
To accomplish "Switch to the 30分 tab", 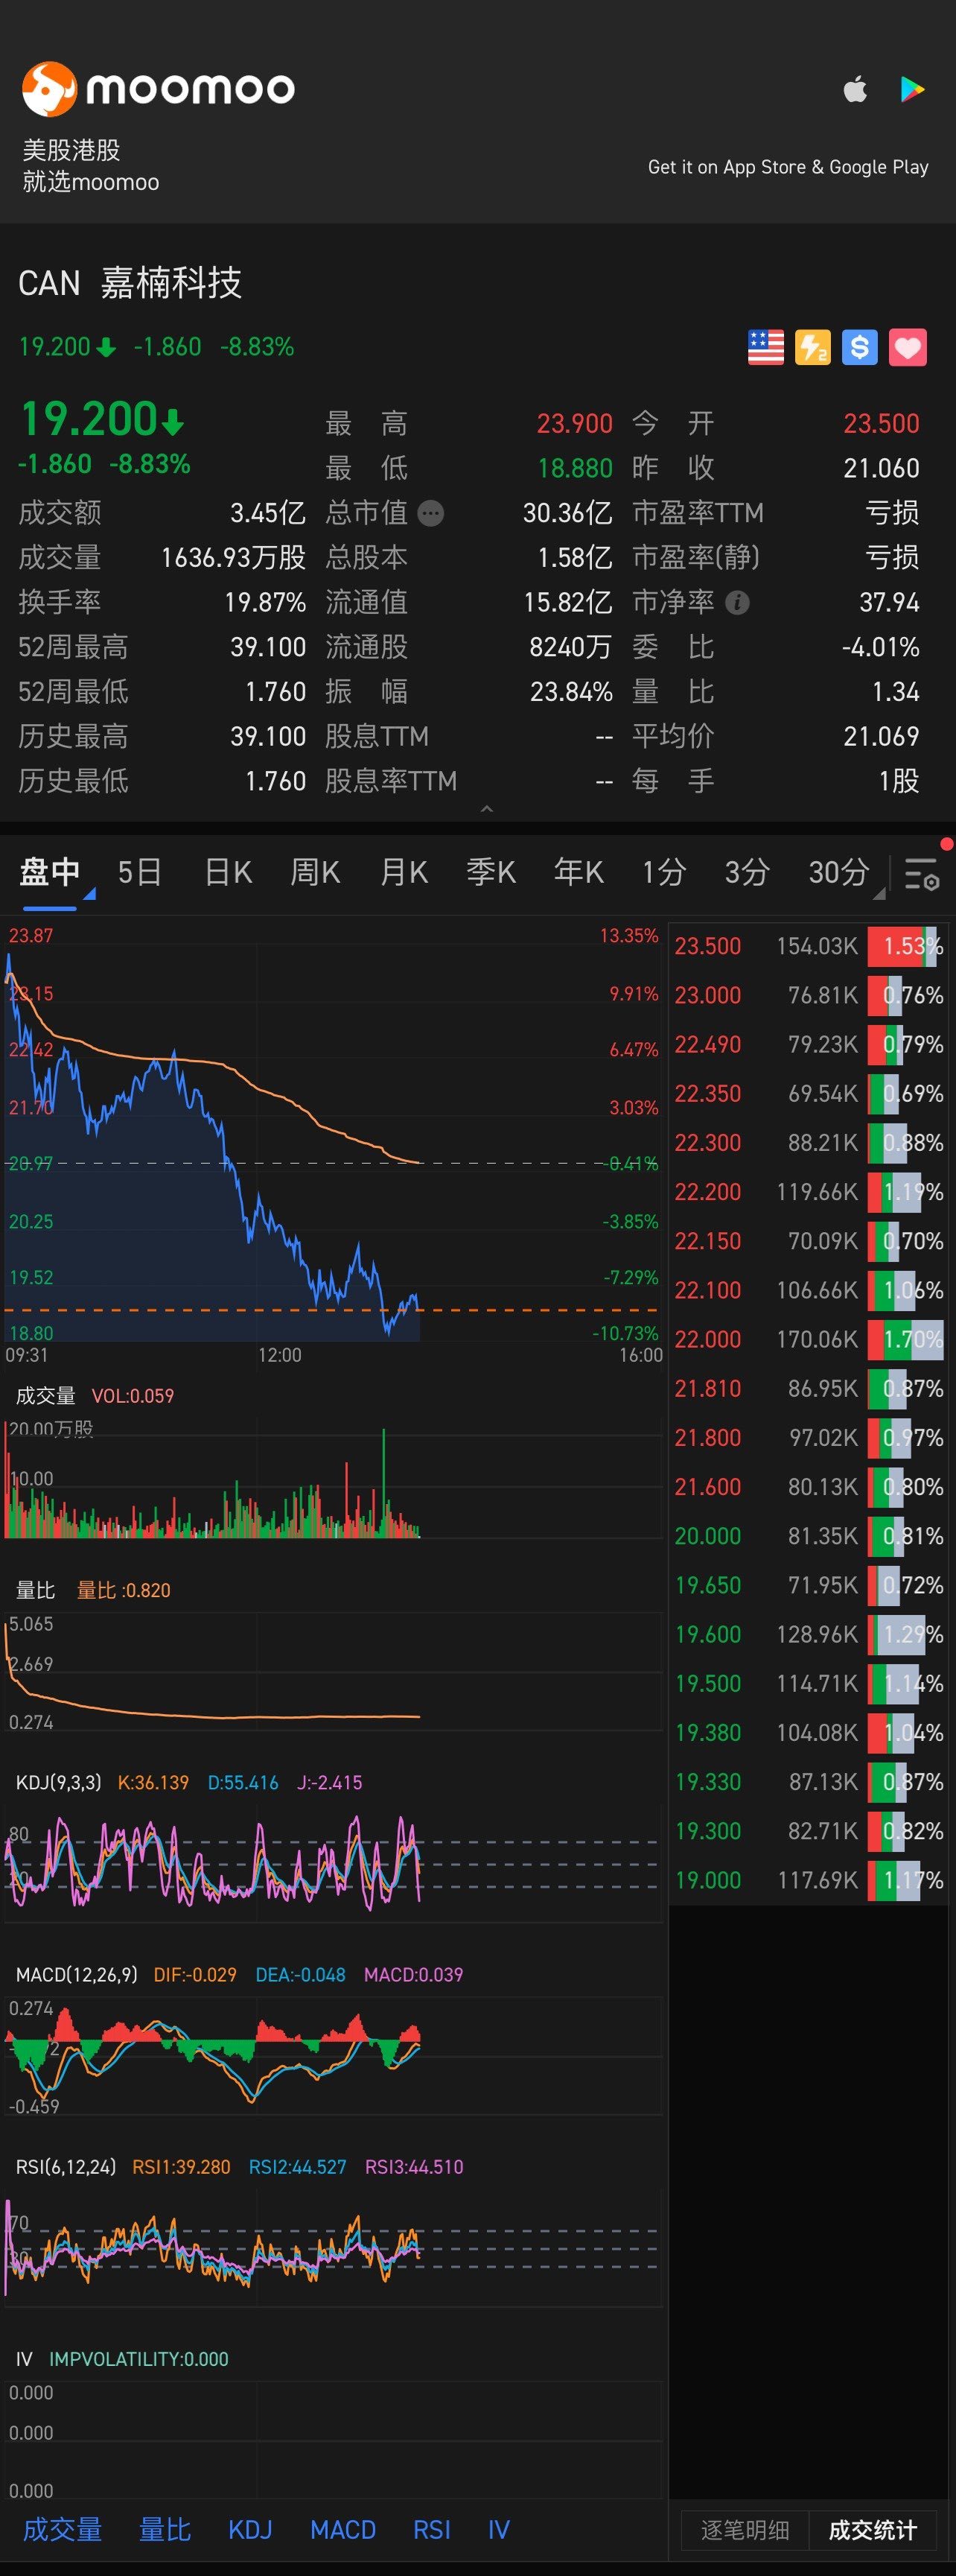I will click(x=839, y=872).
